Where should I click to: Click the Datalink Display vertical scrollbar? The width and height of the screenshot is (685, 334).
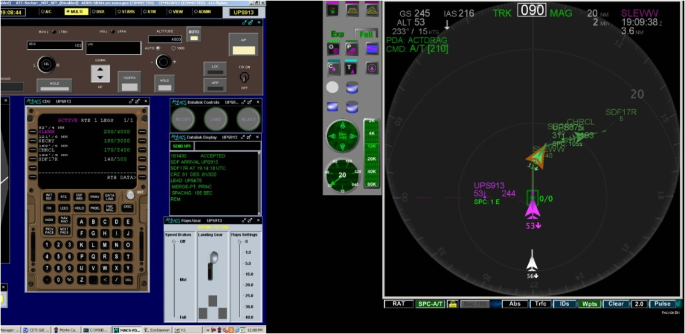point(259,183)
